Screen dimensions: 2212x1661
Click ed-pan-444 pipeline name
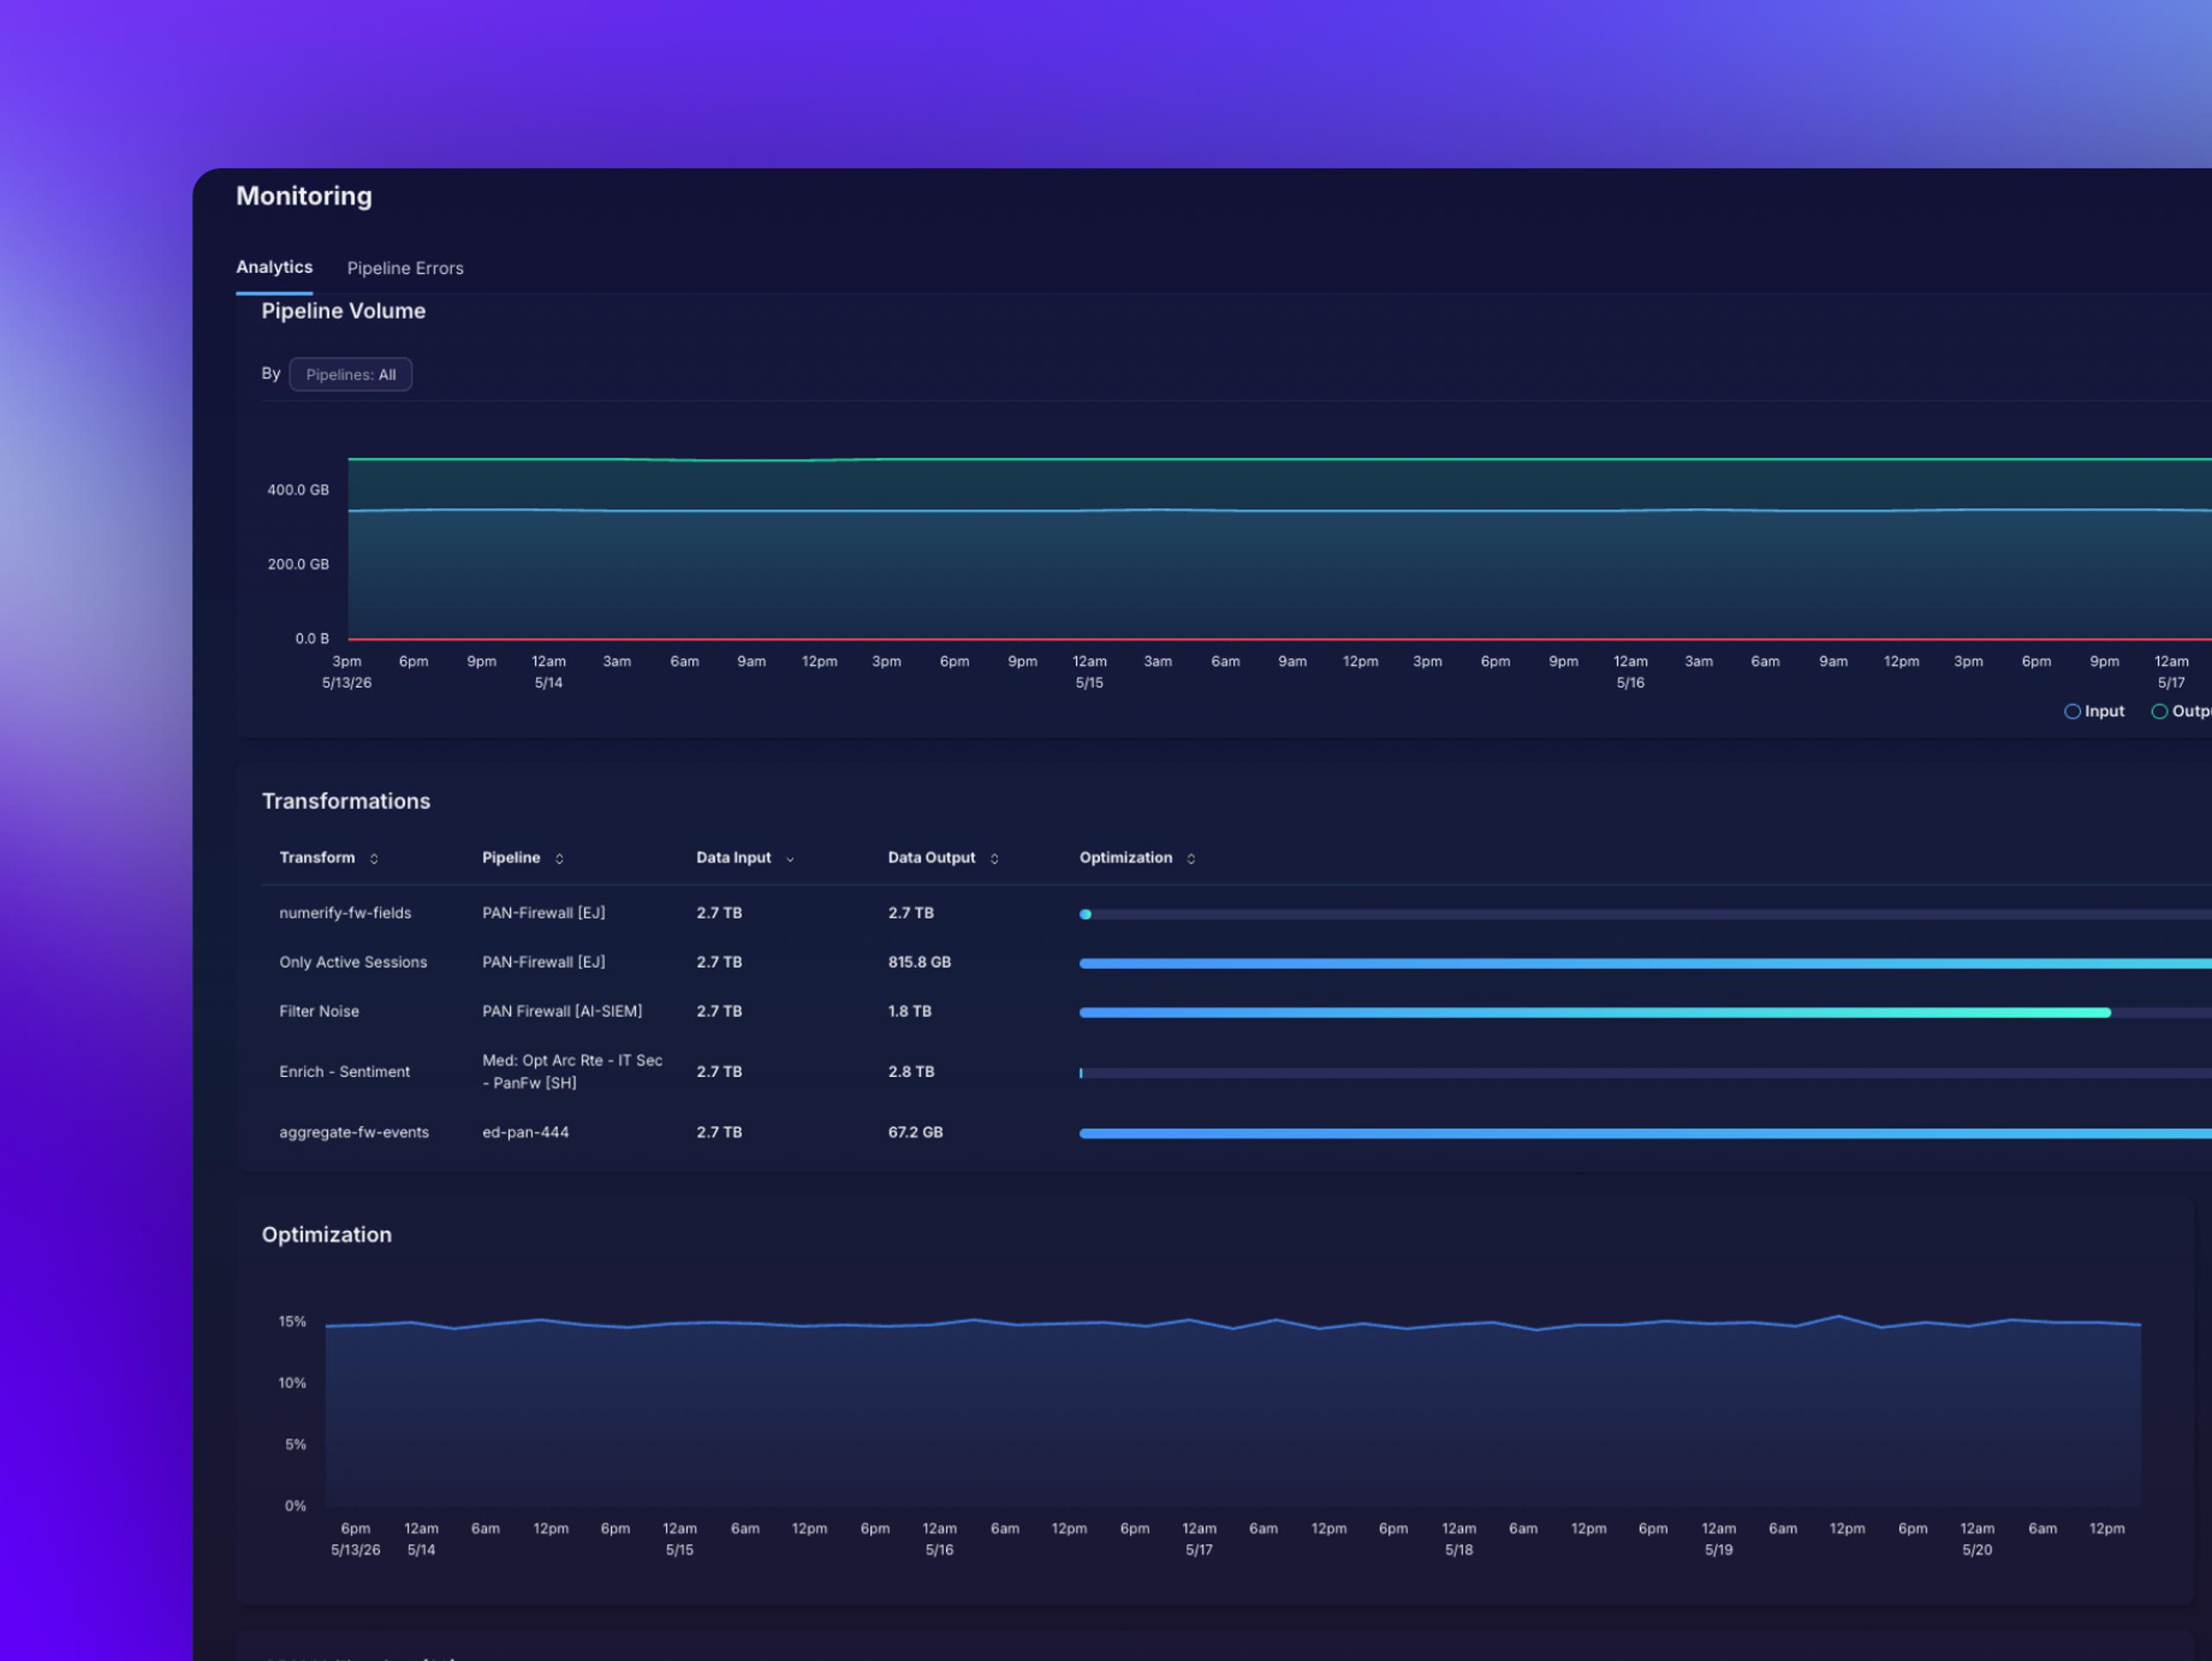click(x=525, y=1132)
